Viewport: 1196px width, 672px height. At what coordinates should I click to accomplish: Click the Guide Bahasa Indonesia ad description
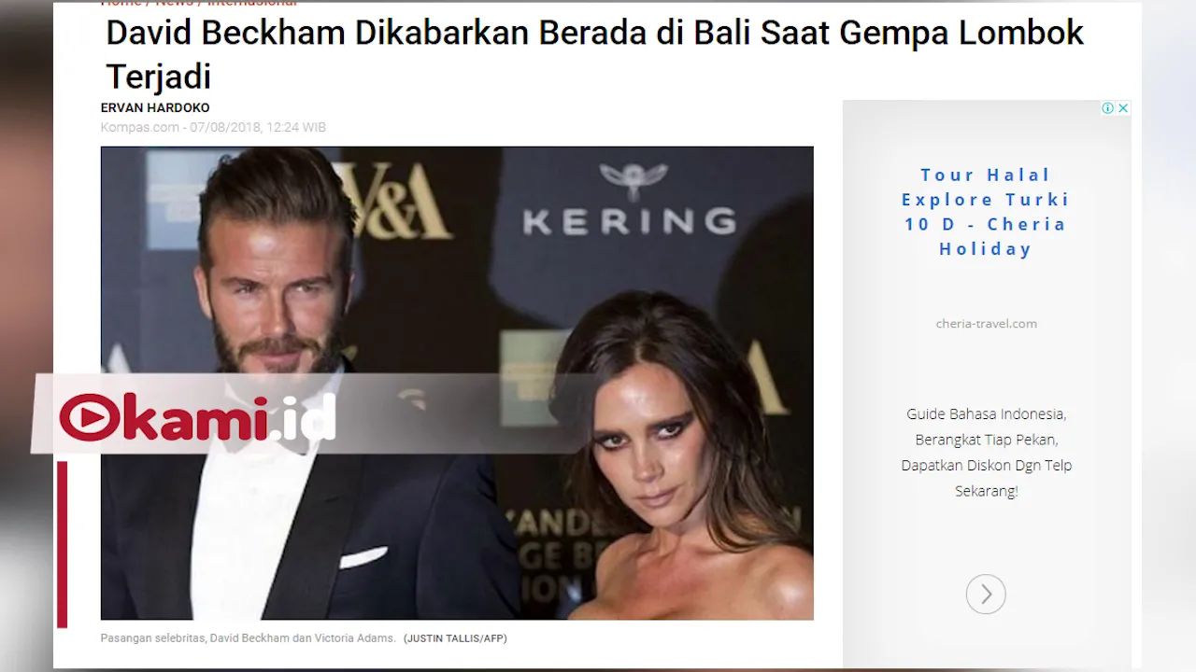(986, 452)
